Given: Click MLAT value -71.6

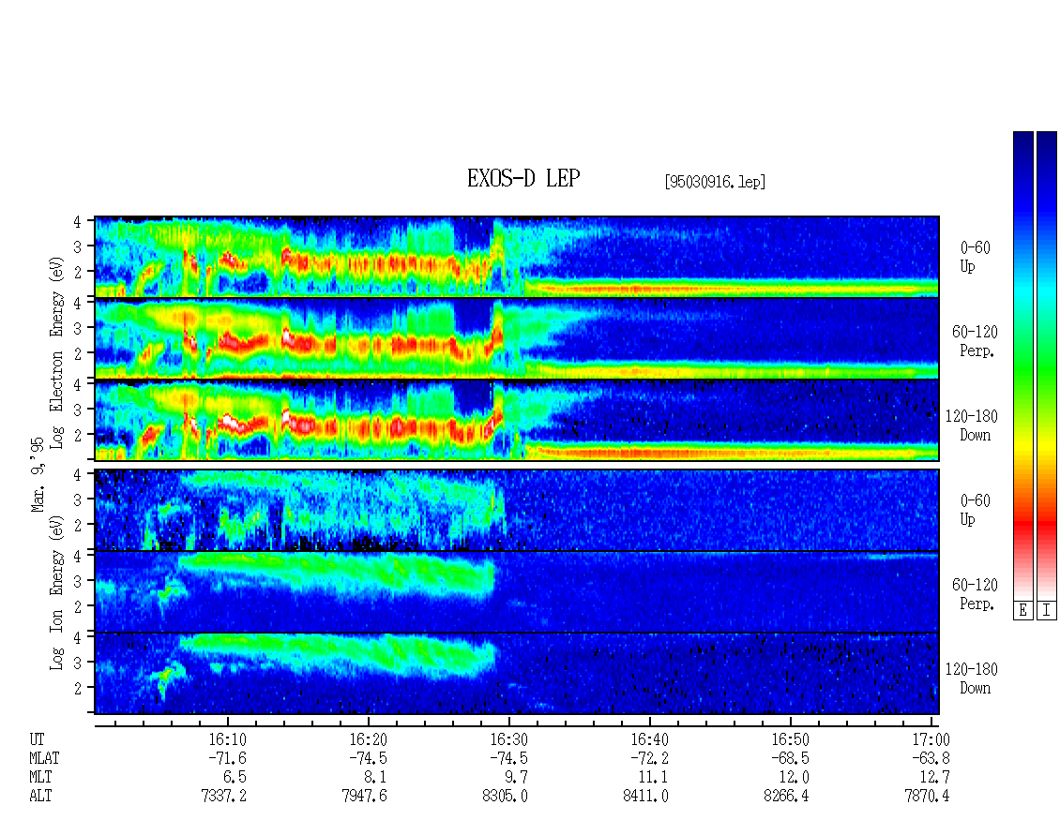Looking at the screenshot, I should click(227, 758).
